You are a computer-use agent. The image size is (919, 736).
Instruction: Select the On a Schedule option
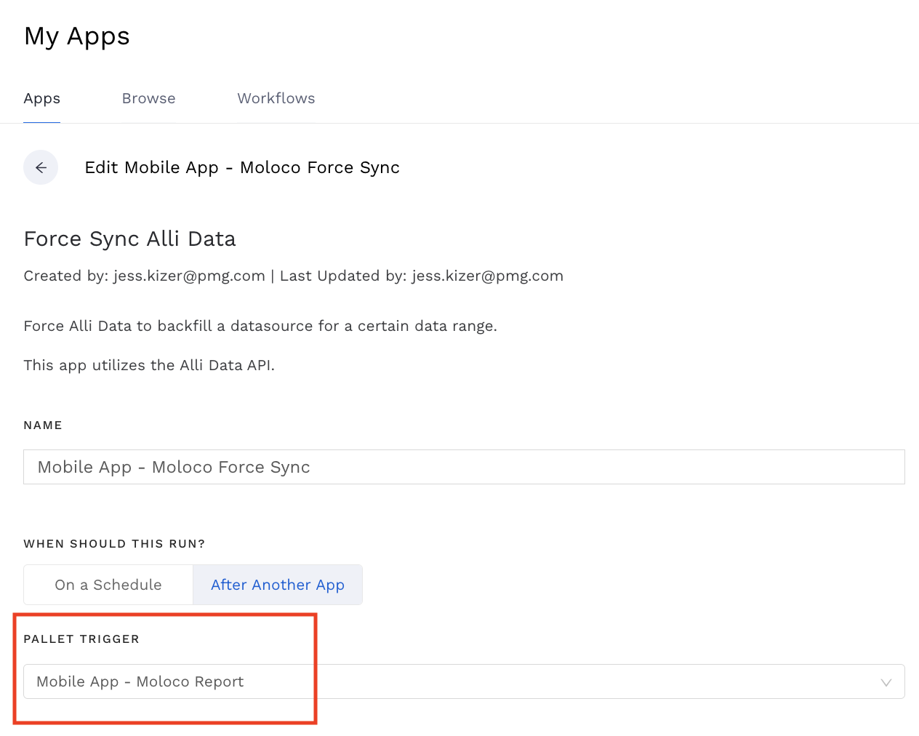[x=108, y=585]
